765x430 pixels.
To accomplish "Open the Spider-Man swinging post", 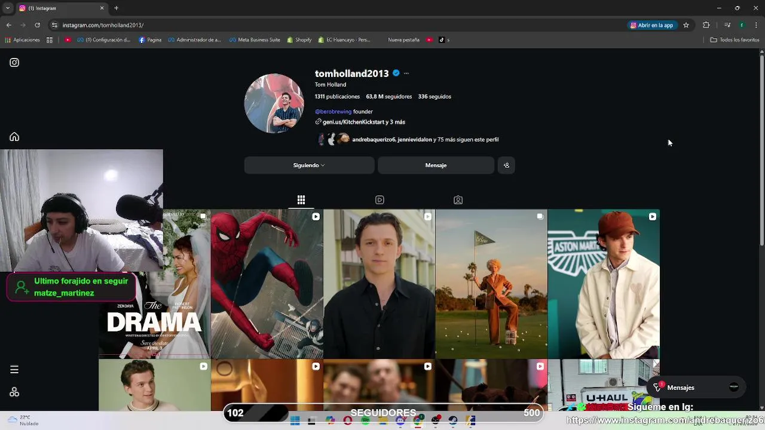I will tap(267, 284).
